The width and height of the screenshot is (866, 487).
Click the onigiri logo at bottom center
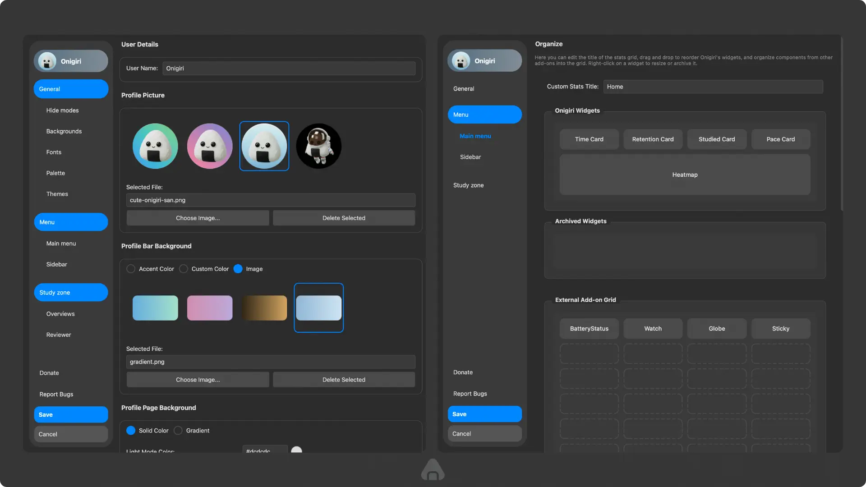pyautogui.click(x=433, y=469)
